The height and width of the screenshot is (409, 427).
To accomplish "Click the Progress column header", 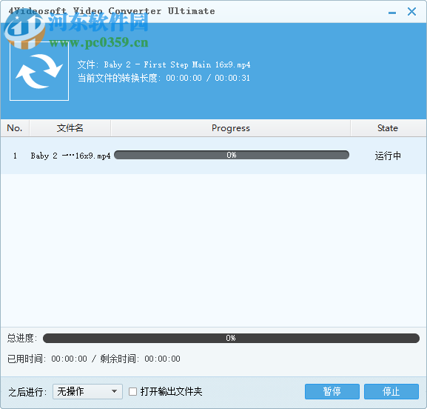I will point(231,128).
